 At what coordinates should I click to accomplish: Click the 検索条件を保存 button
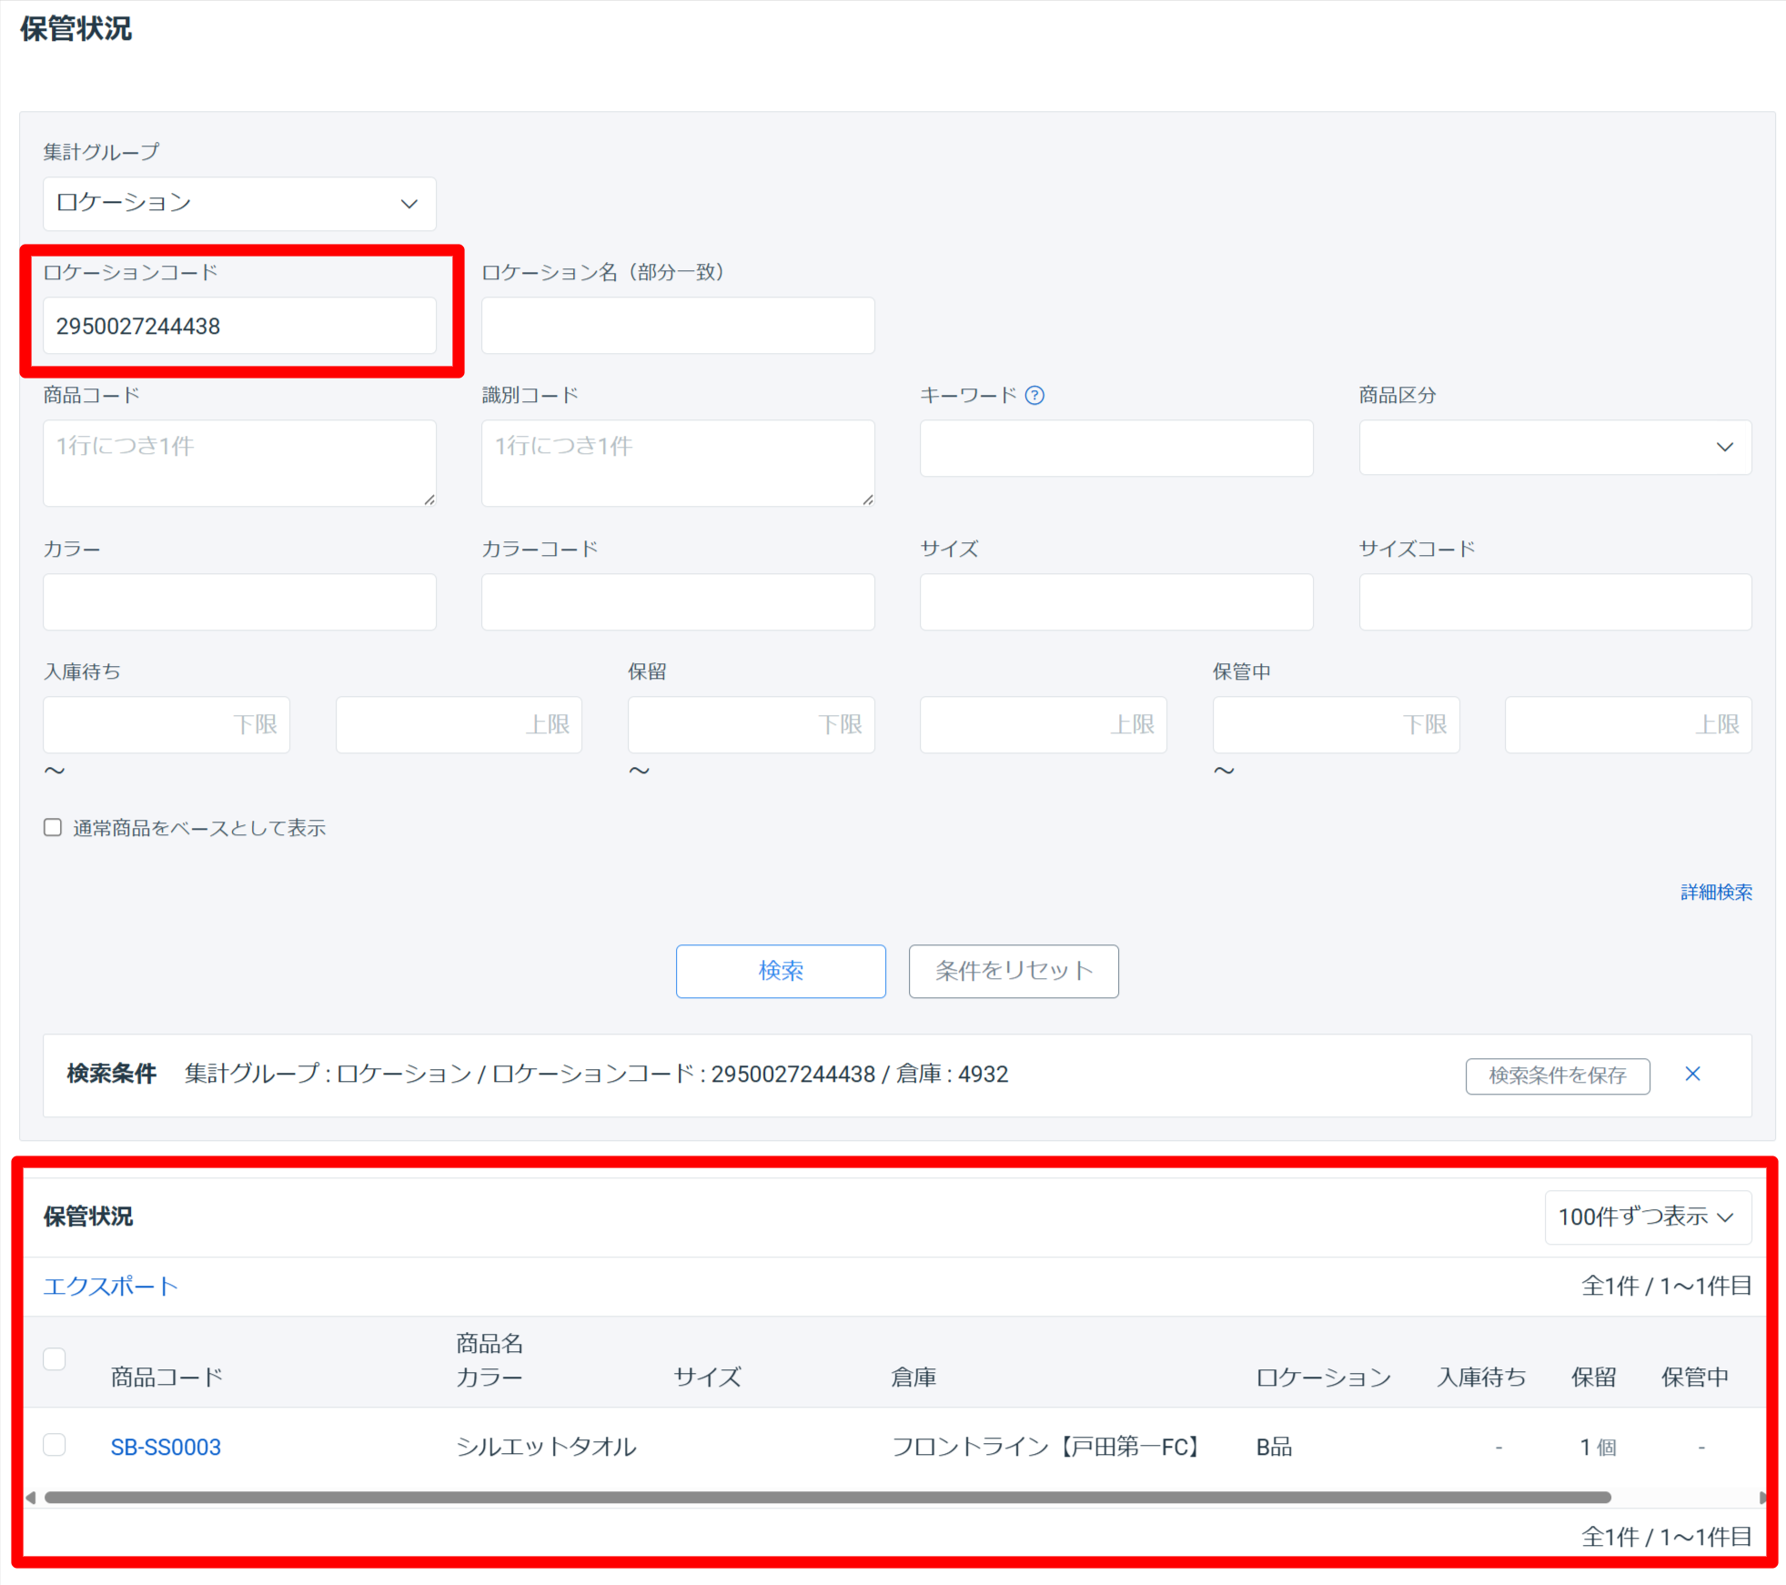[1558, 1075]
